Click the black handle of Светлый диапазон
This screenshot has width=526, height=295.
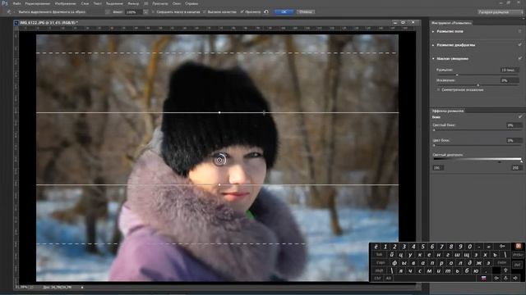coord(500,162)
